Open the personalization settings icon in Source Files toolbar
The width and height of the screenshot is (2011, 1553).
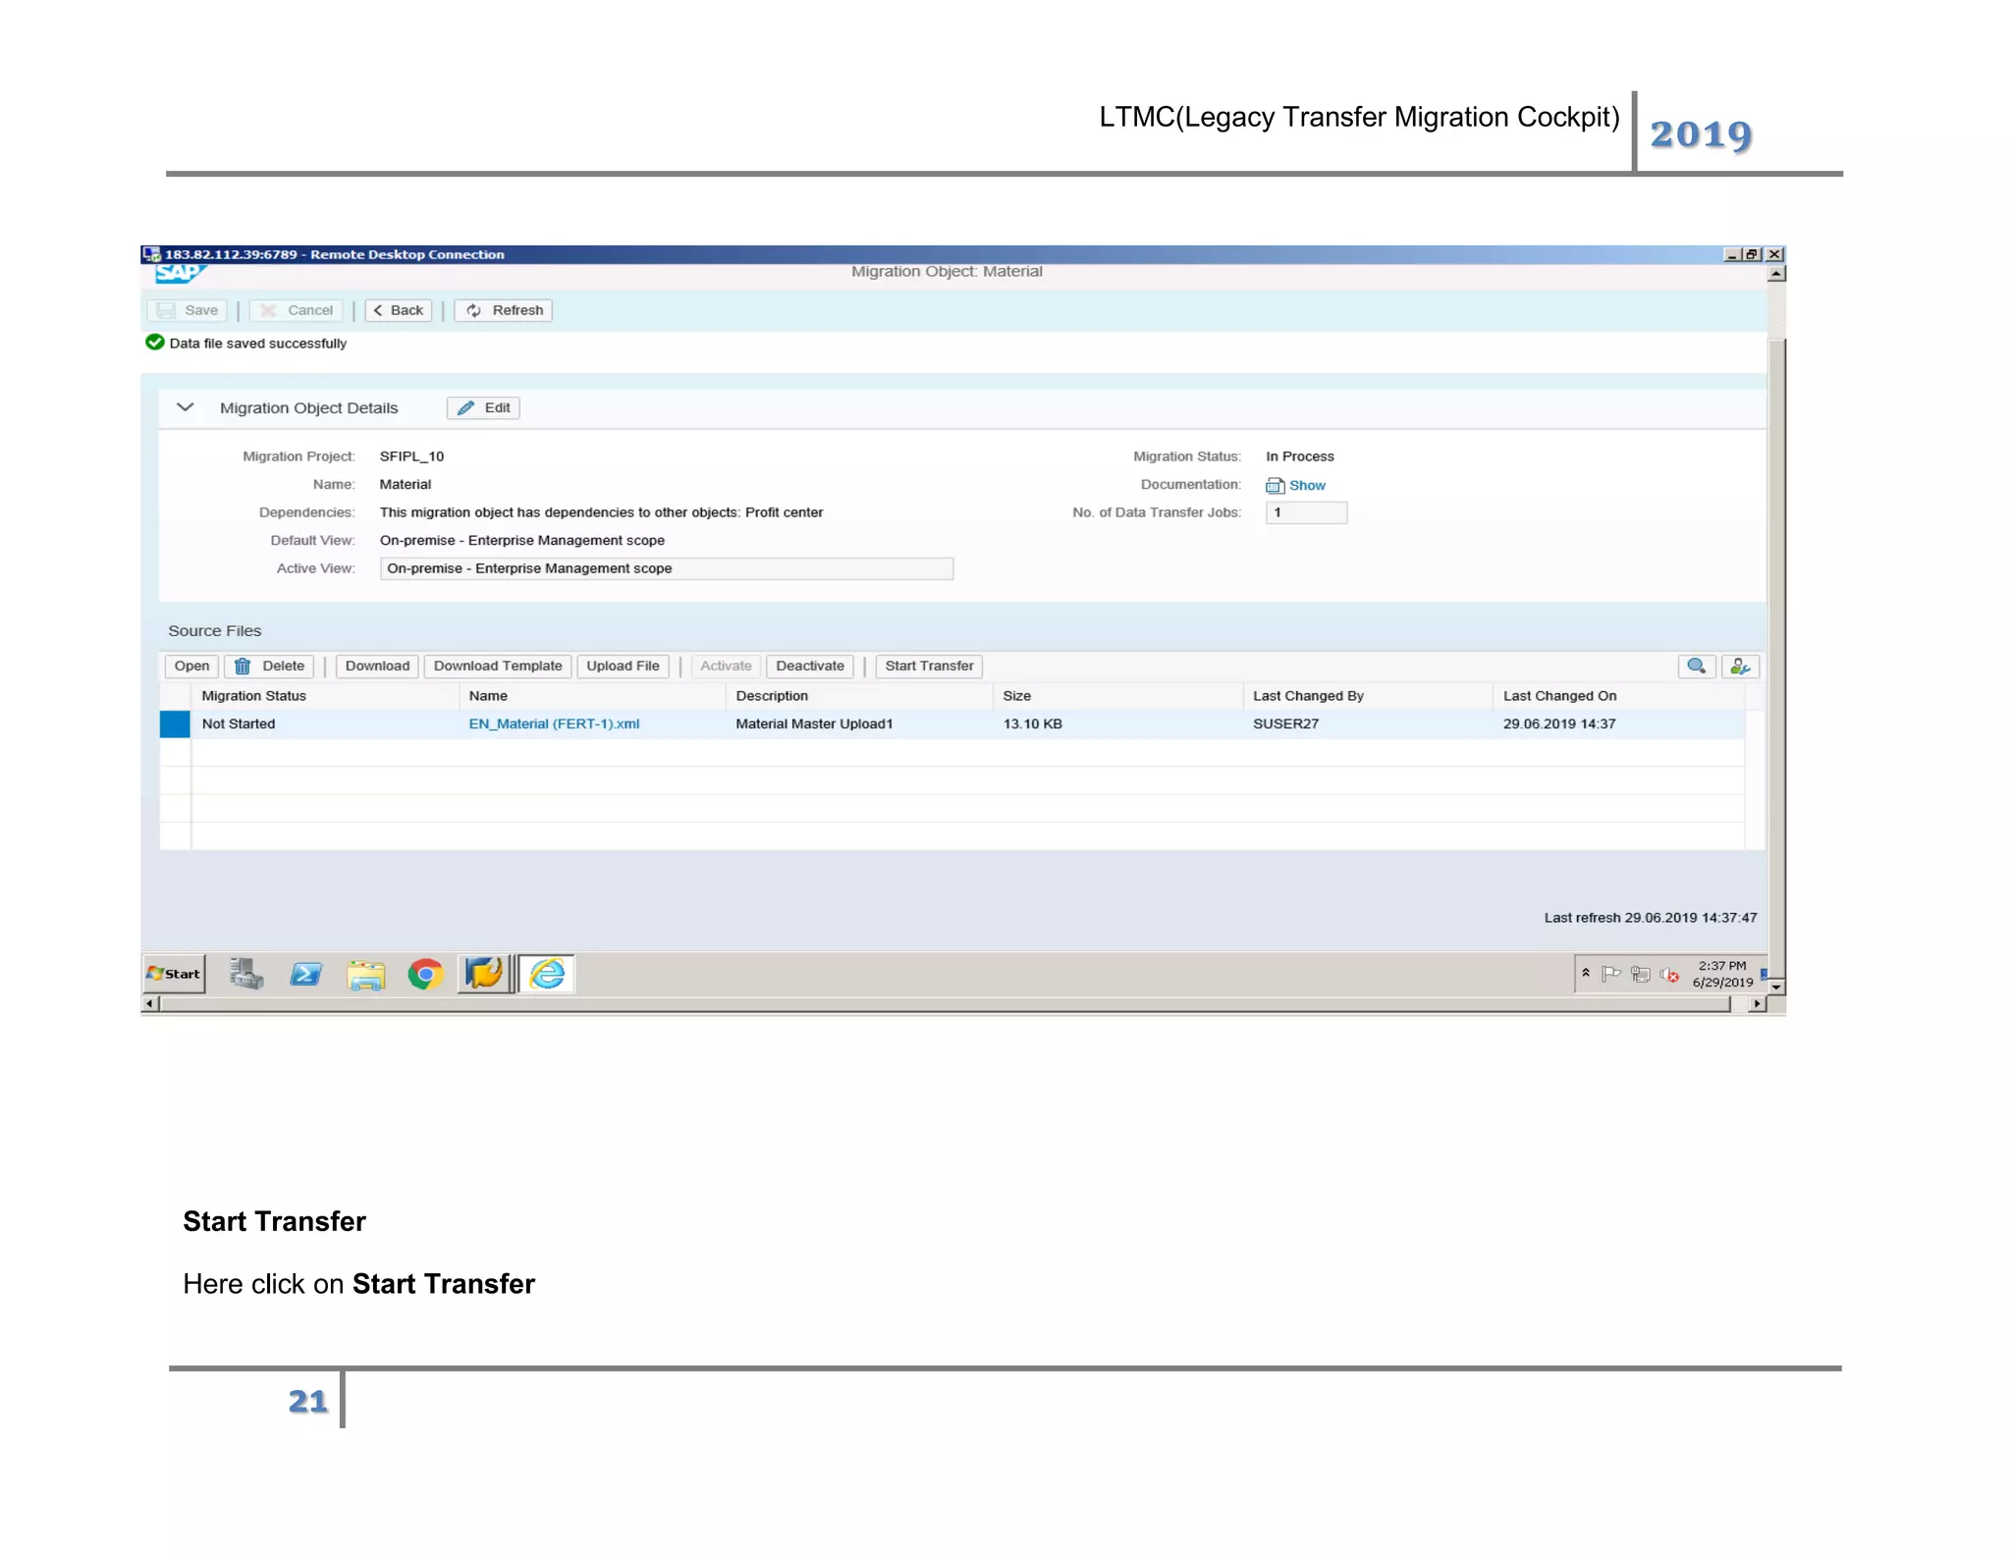pos(1739,667)
